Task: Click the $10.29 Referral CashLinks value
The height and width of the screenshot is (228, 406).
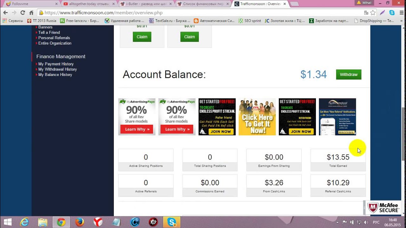Action: (338, 183)
